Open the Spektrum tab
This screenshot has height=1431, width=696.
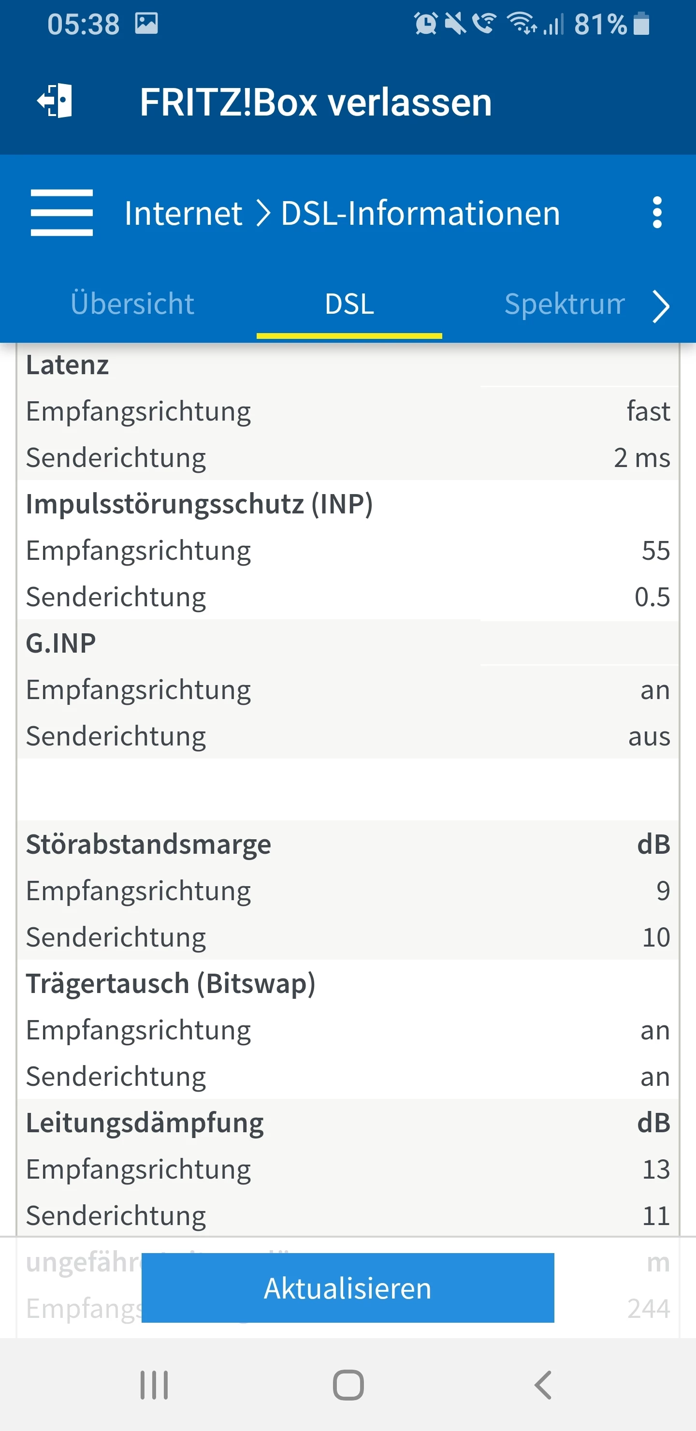click(564, 304)
